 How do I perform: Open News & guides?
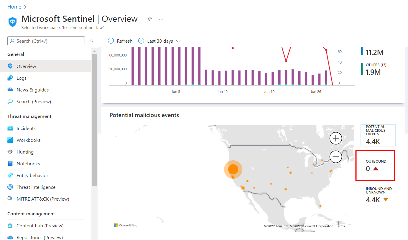[x=32, y=90]
